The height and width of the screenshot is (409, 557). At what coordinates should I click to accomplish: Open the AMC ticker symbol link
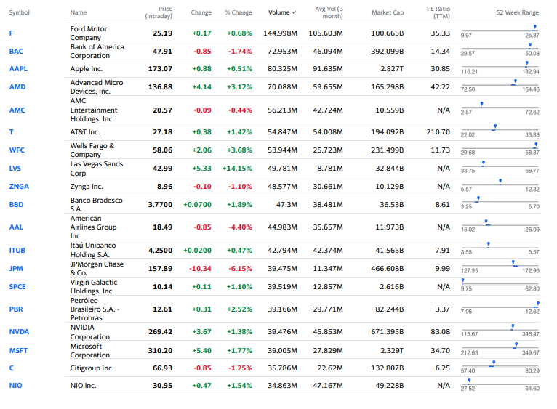[x=17, y=110]
